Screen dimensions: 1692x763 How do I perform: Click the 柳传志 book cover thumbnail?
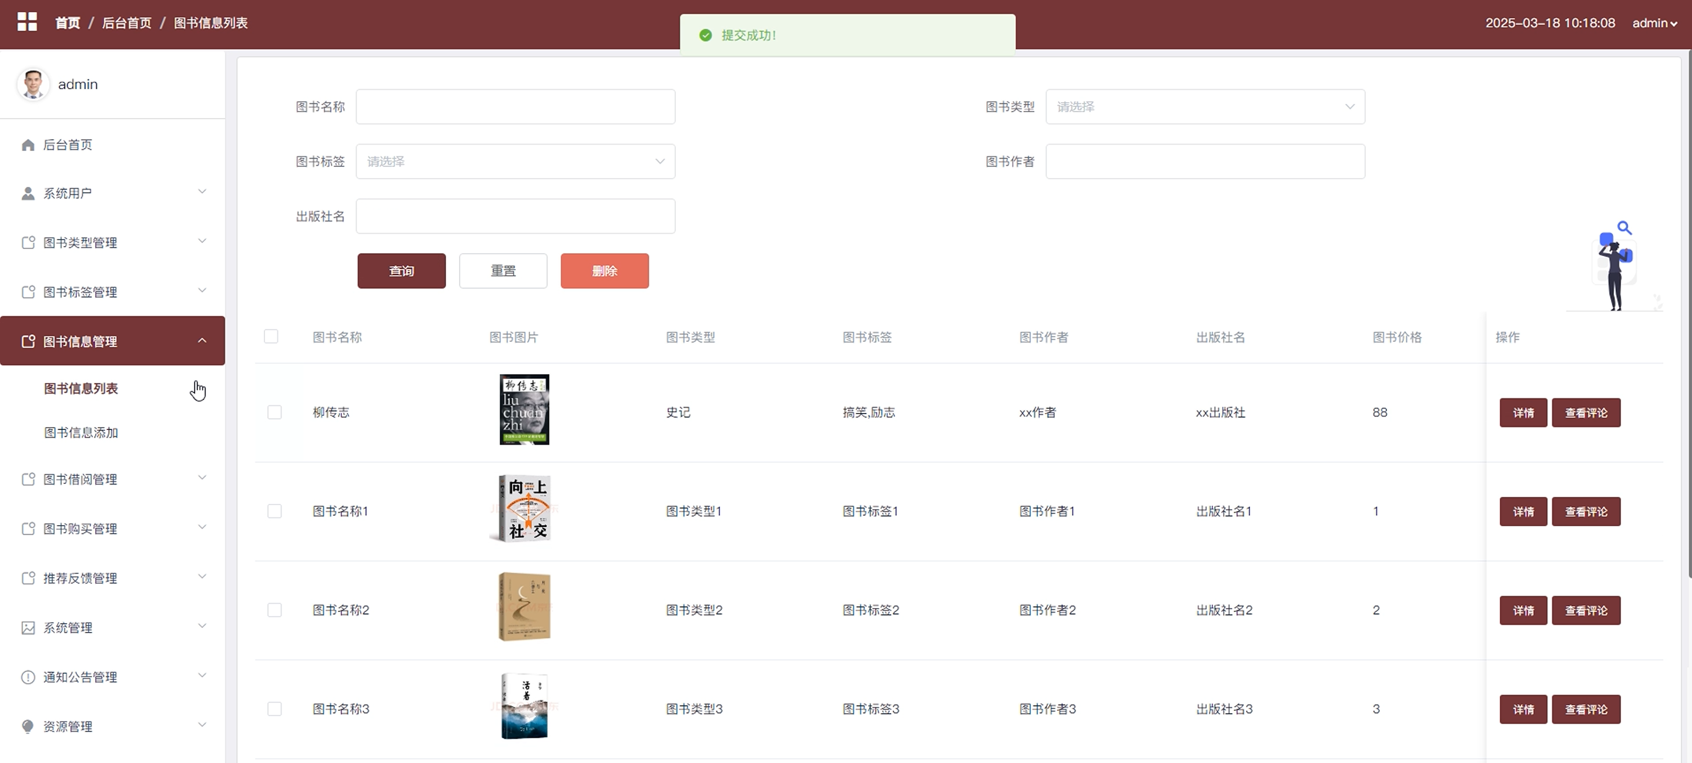click(x=524, y=410)
